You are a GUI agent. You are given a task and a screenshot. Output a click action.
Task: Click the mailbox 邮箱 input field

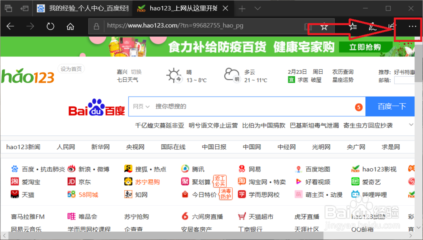(x=404, y=80)
